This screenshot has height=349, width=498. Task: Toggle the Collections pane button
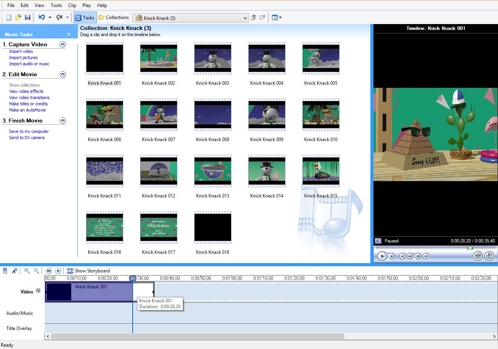pos(114,17)
